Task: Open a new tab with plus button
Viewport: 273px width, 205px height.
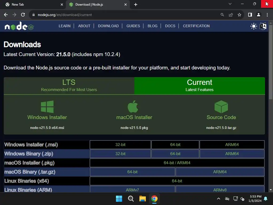Action: [136, 5]
